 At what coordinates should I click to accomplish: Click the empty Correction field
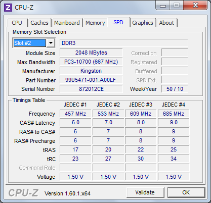tap(175, 53)
